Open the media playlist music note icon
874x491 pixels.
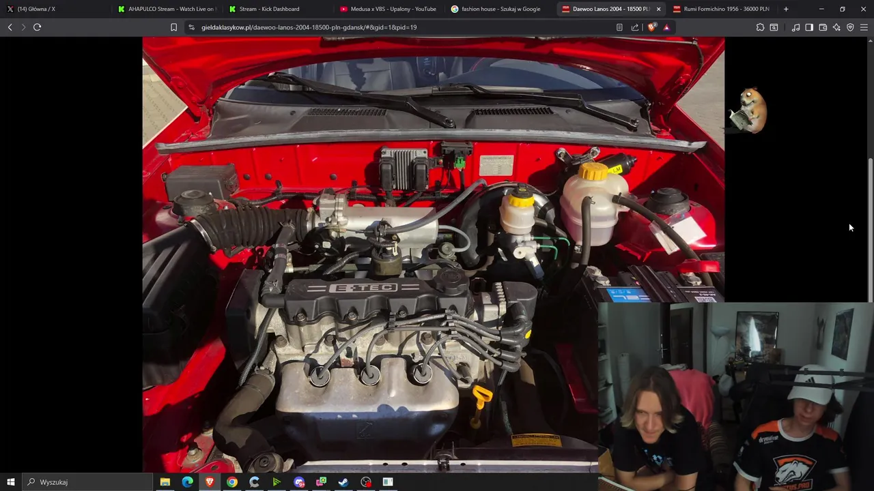point(795,27)
